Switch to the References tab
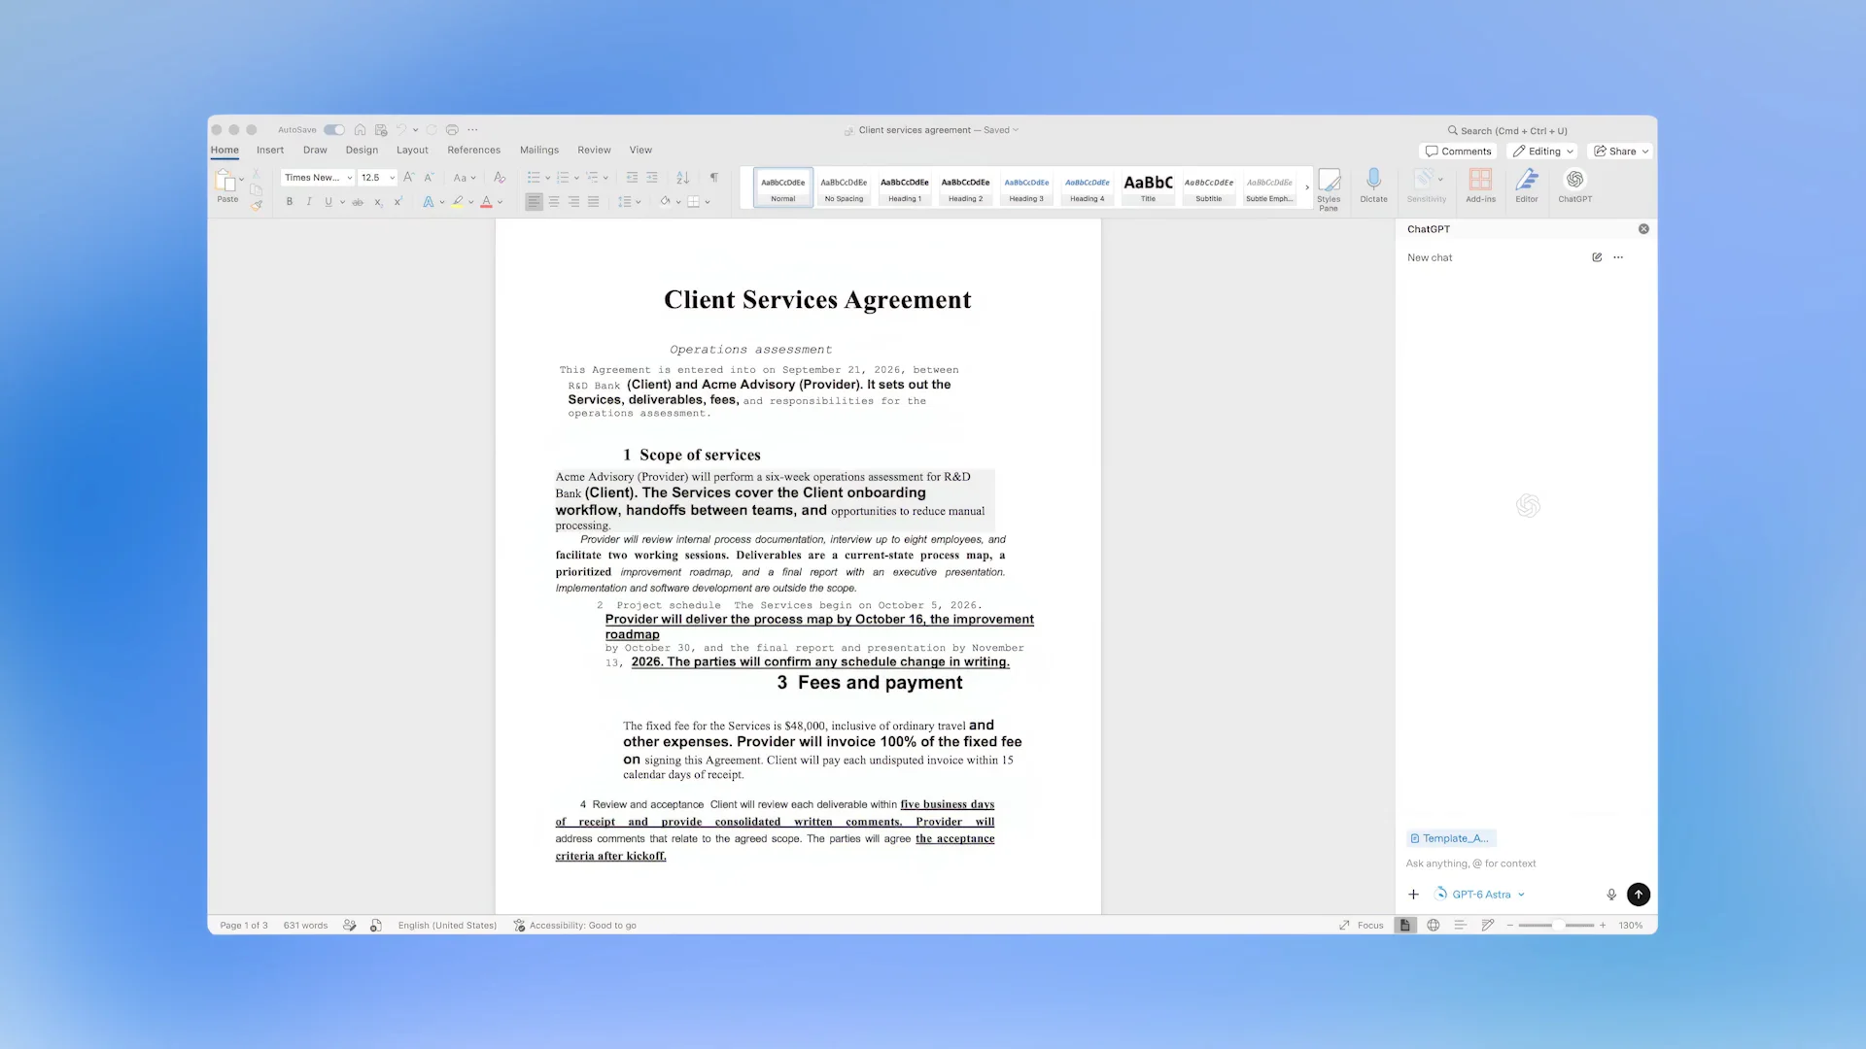 pos(474,151)
